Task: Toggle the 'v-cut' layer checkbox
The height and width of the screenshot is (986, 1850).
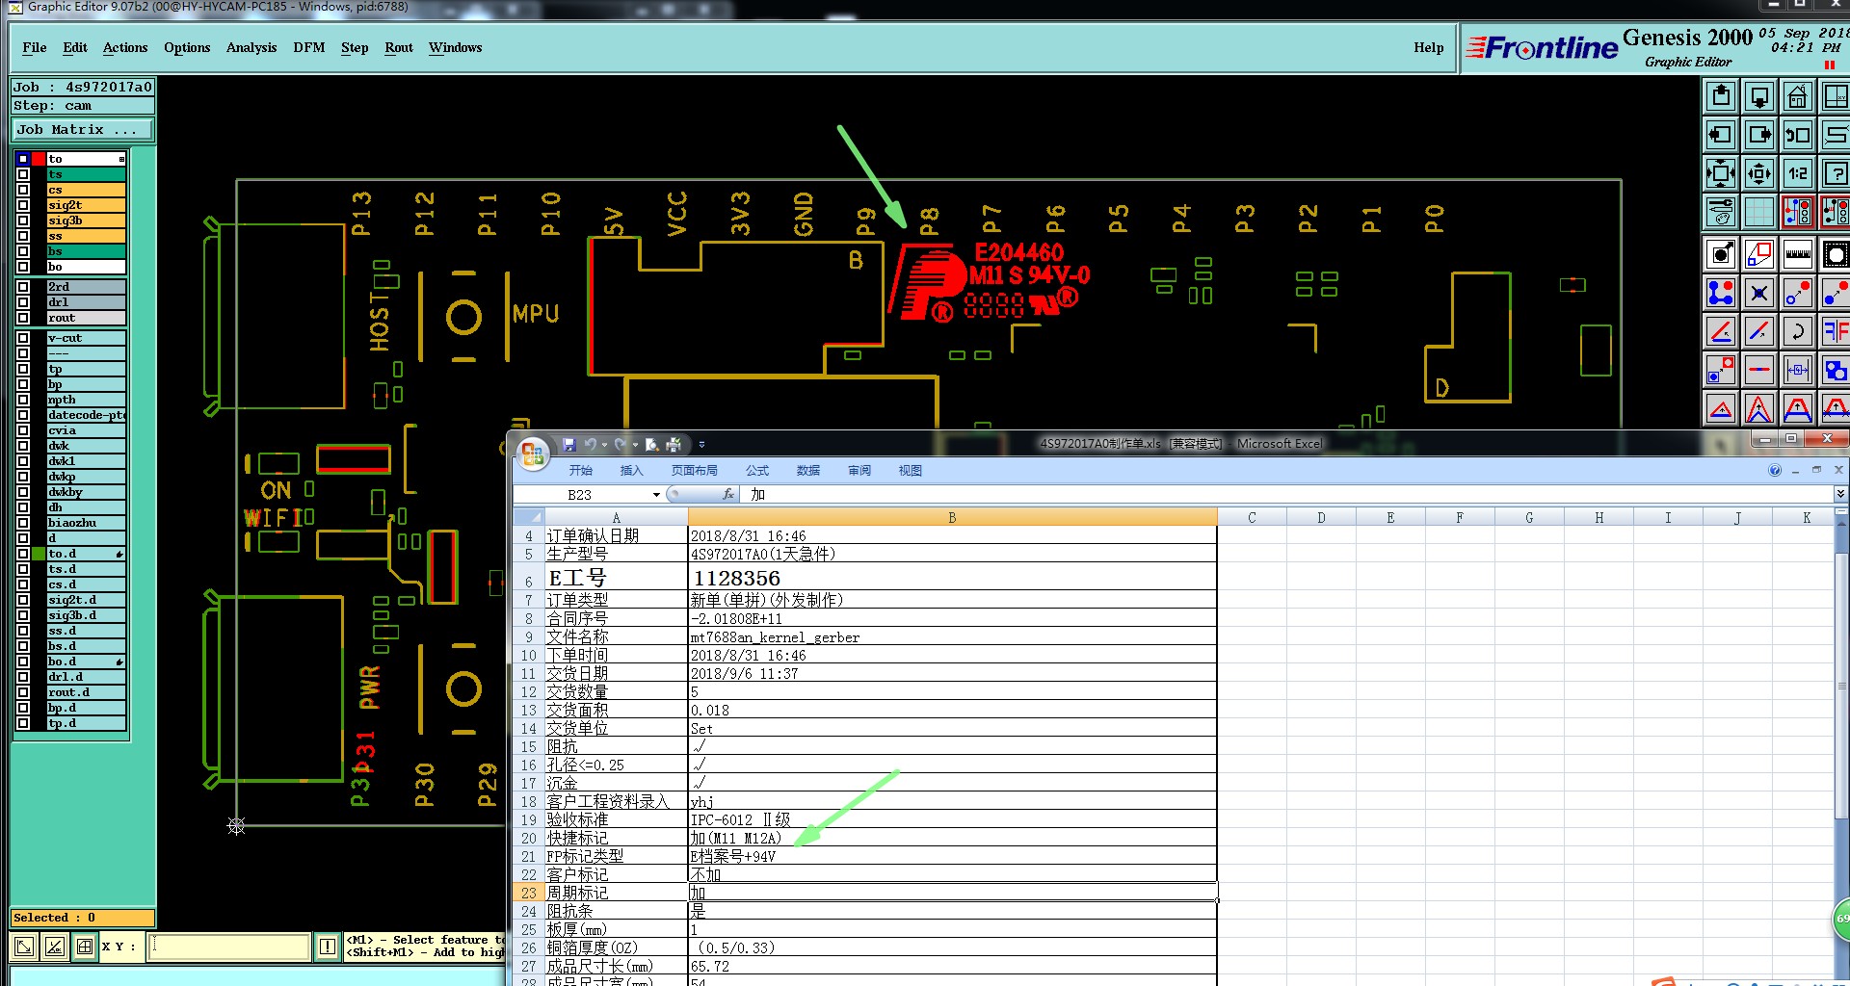Action: (23, 338)
